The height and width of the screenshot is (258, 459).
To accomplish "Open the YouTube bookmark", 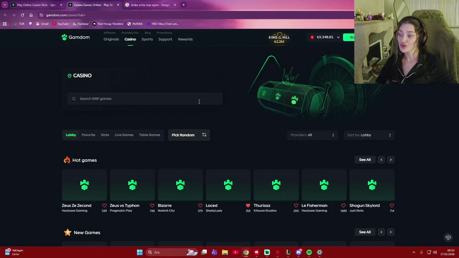I will pyautogui.click(x=60, y=24).
